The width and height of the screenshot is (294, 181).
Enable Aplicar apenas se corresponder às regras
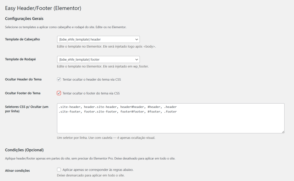coord(59,170)
